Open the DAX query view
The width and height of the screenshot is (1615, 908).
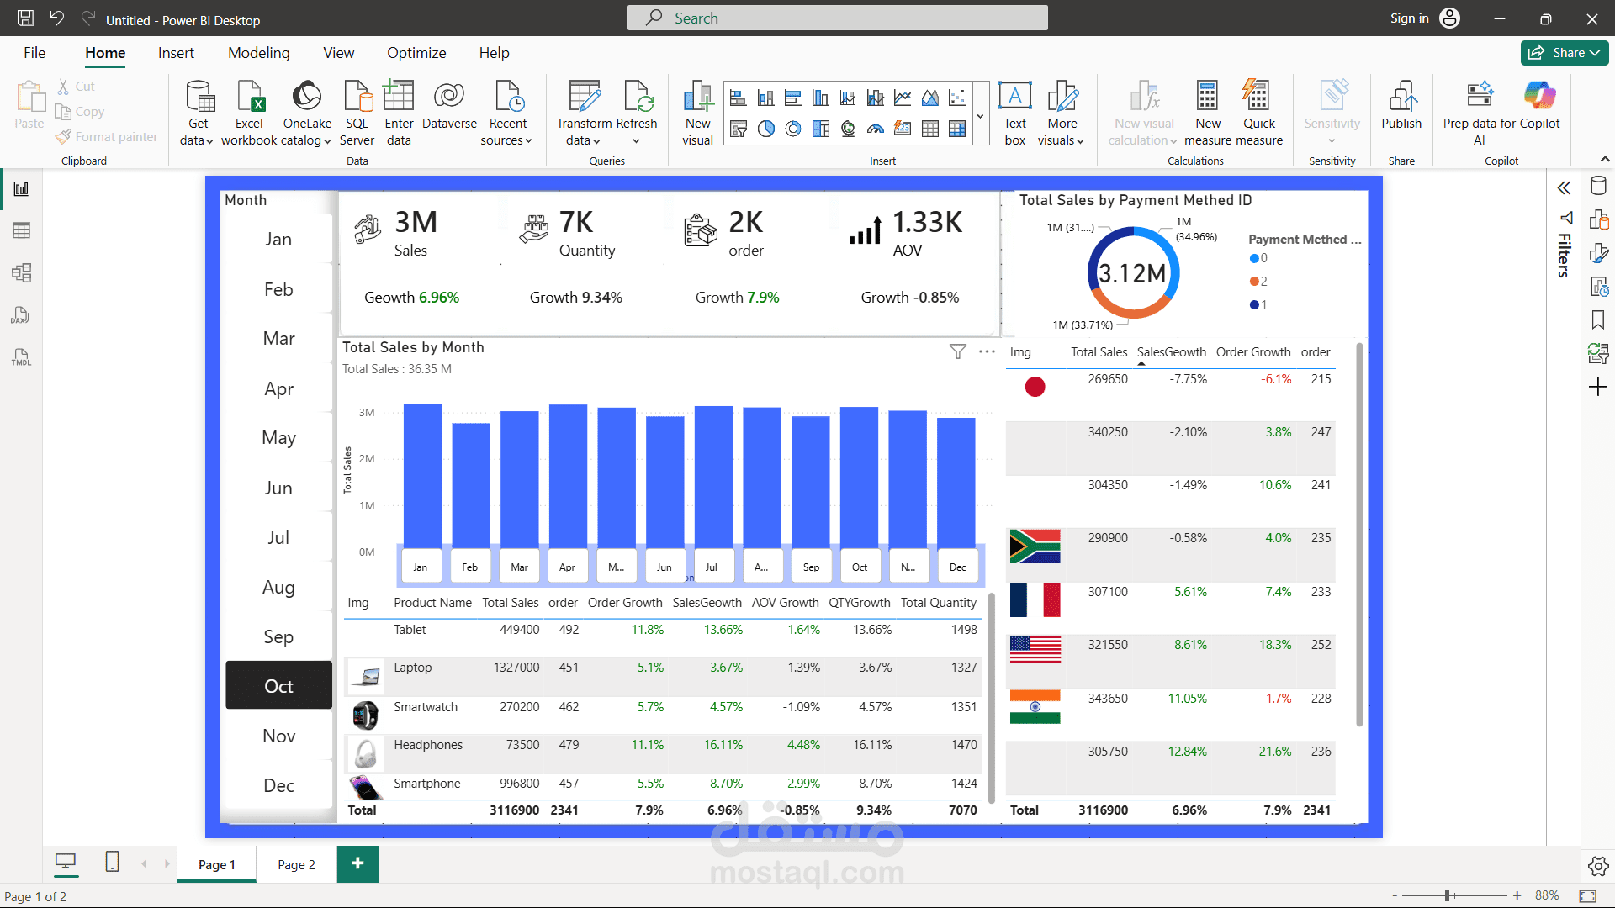(x=20, y=315)
